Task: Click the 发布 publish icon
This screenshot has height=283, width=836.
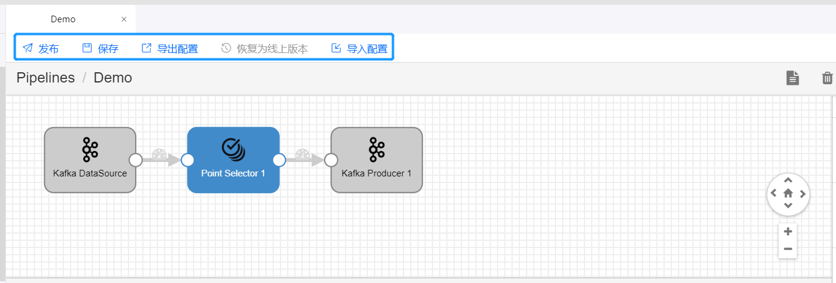Action: [x=28, y=48]
